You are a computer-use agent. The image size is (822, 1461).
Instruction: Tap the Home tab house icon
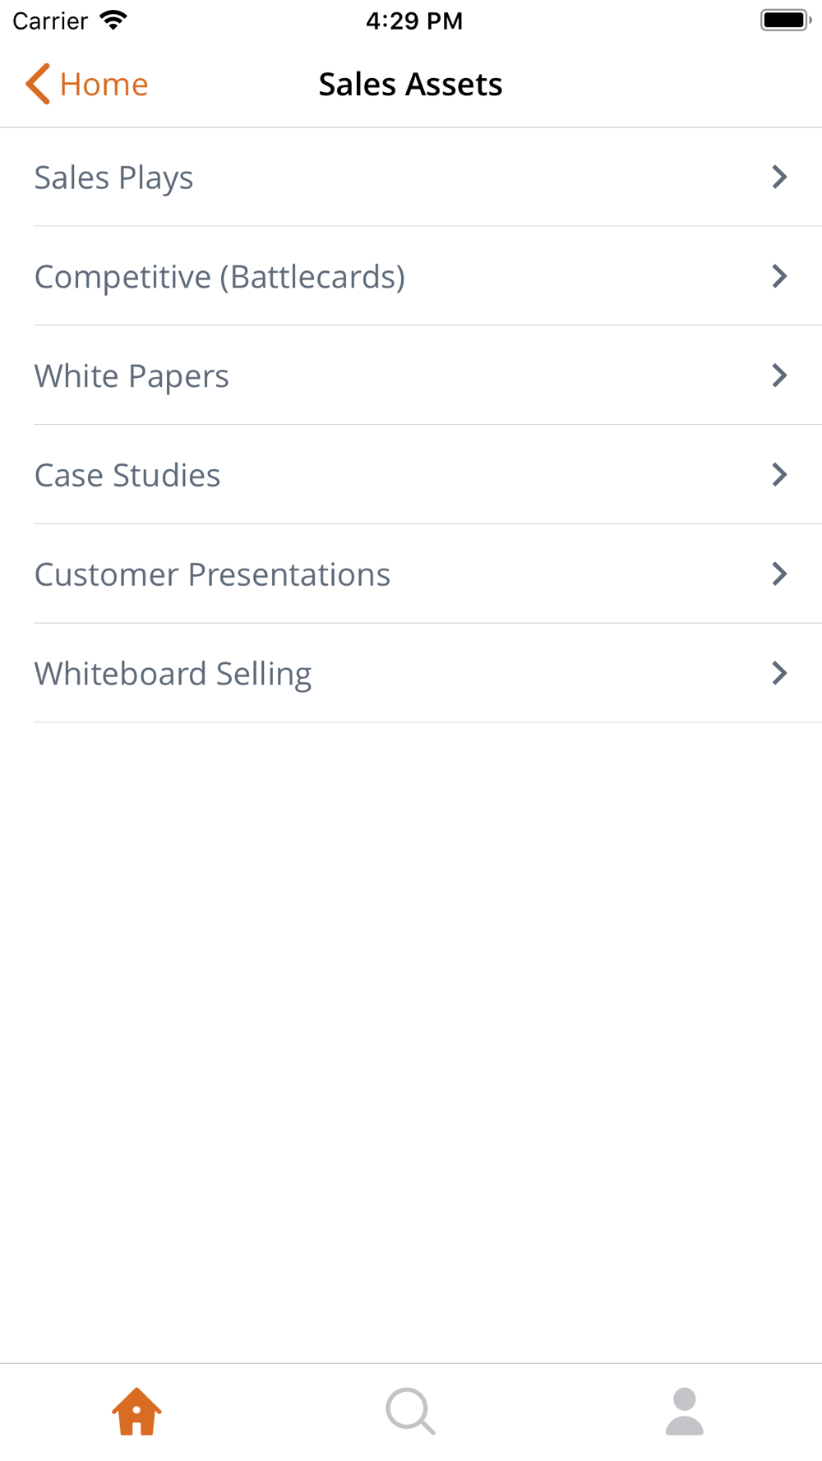136,1412
